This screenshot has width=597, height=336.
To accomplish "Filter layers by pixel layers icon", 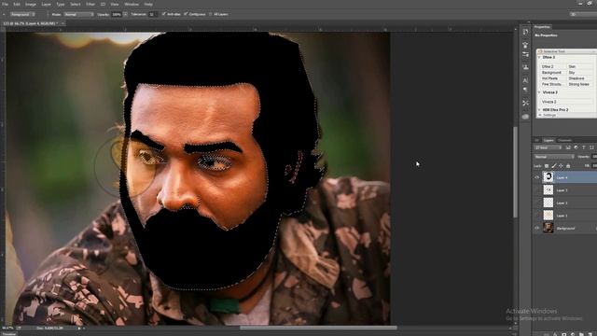I will coord(568,147).
